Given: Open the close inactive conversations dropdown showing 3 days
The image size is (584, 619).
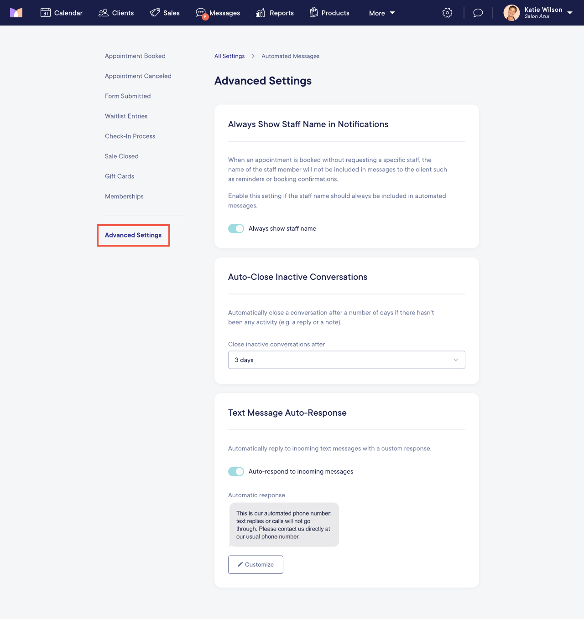Looking at the screenshot, I should click(346, 360).
